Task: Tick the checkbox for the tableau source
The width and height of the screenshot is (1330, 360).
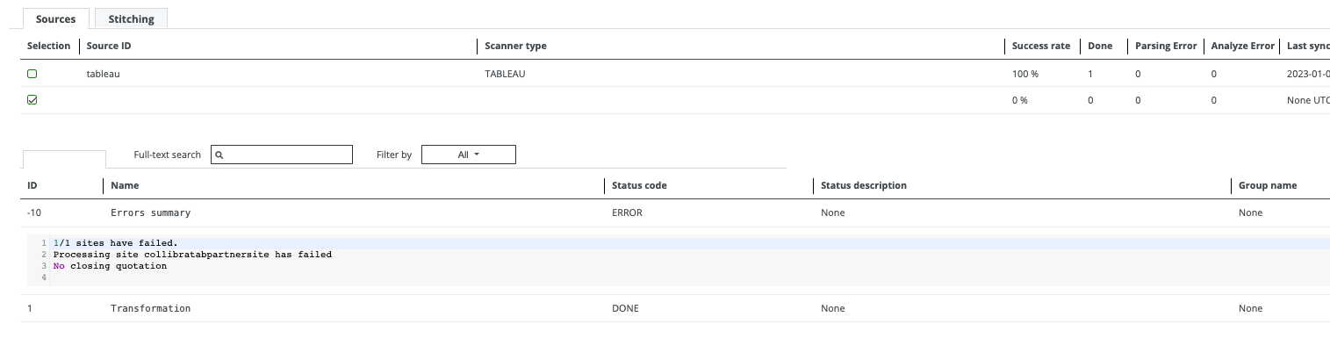Action: (x=32, y=75)
